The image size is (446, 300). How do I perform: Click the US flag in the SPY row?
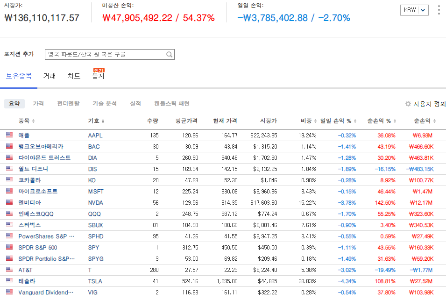(9, 247)
